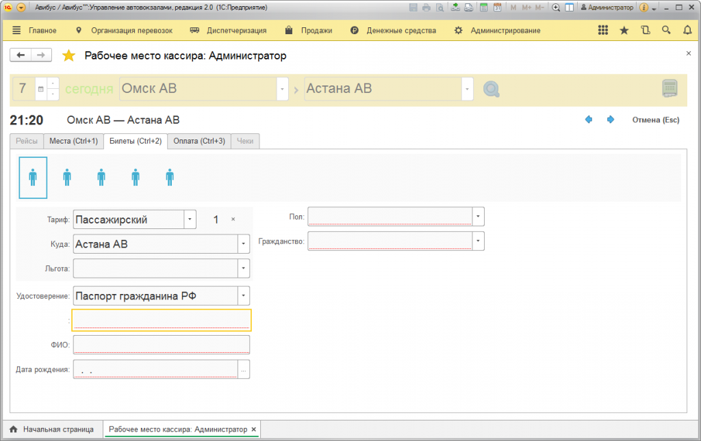Switch to the Места (Ctrl+1) tab

click(x=73, y=141)
